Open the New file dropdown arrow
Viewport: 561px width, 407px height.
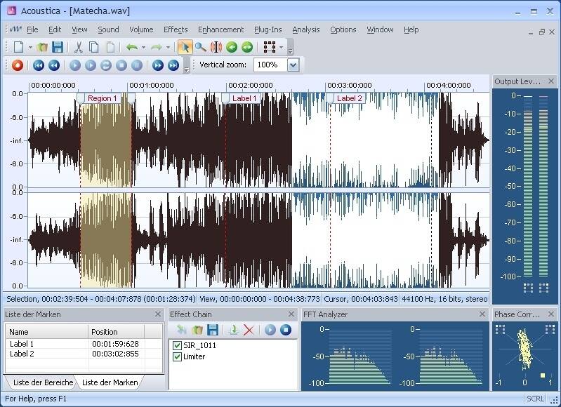click(30, 48)
